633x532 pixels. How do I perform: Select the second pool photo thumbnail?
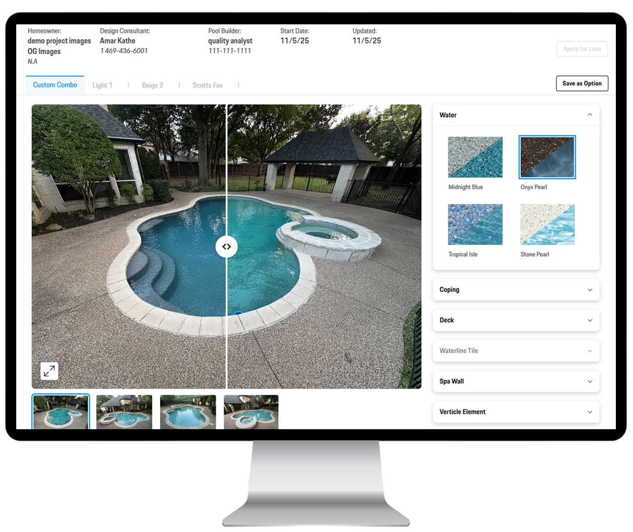coord(124,412)
